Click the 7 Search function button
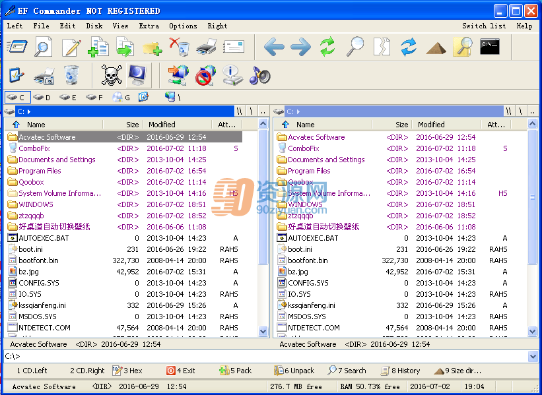The image size is (542, 395). pos(347,371)
